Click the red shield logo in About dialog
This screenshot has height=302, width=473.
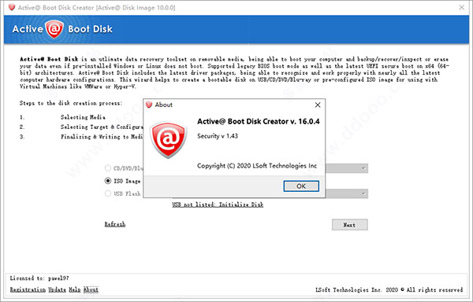(169, 139)
